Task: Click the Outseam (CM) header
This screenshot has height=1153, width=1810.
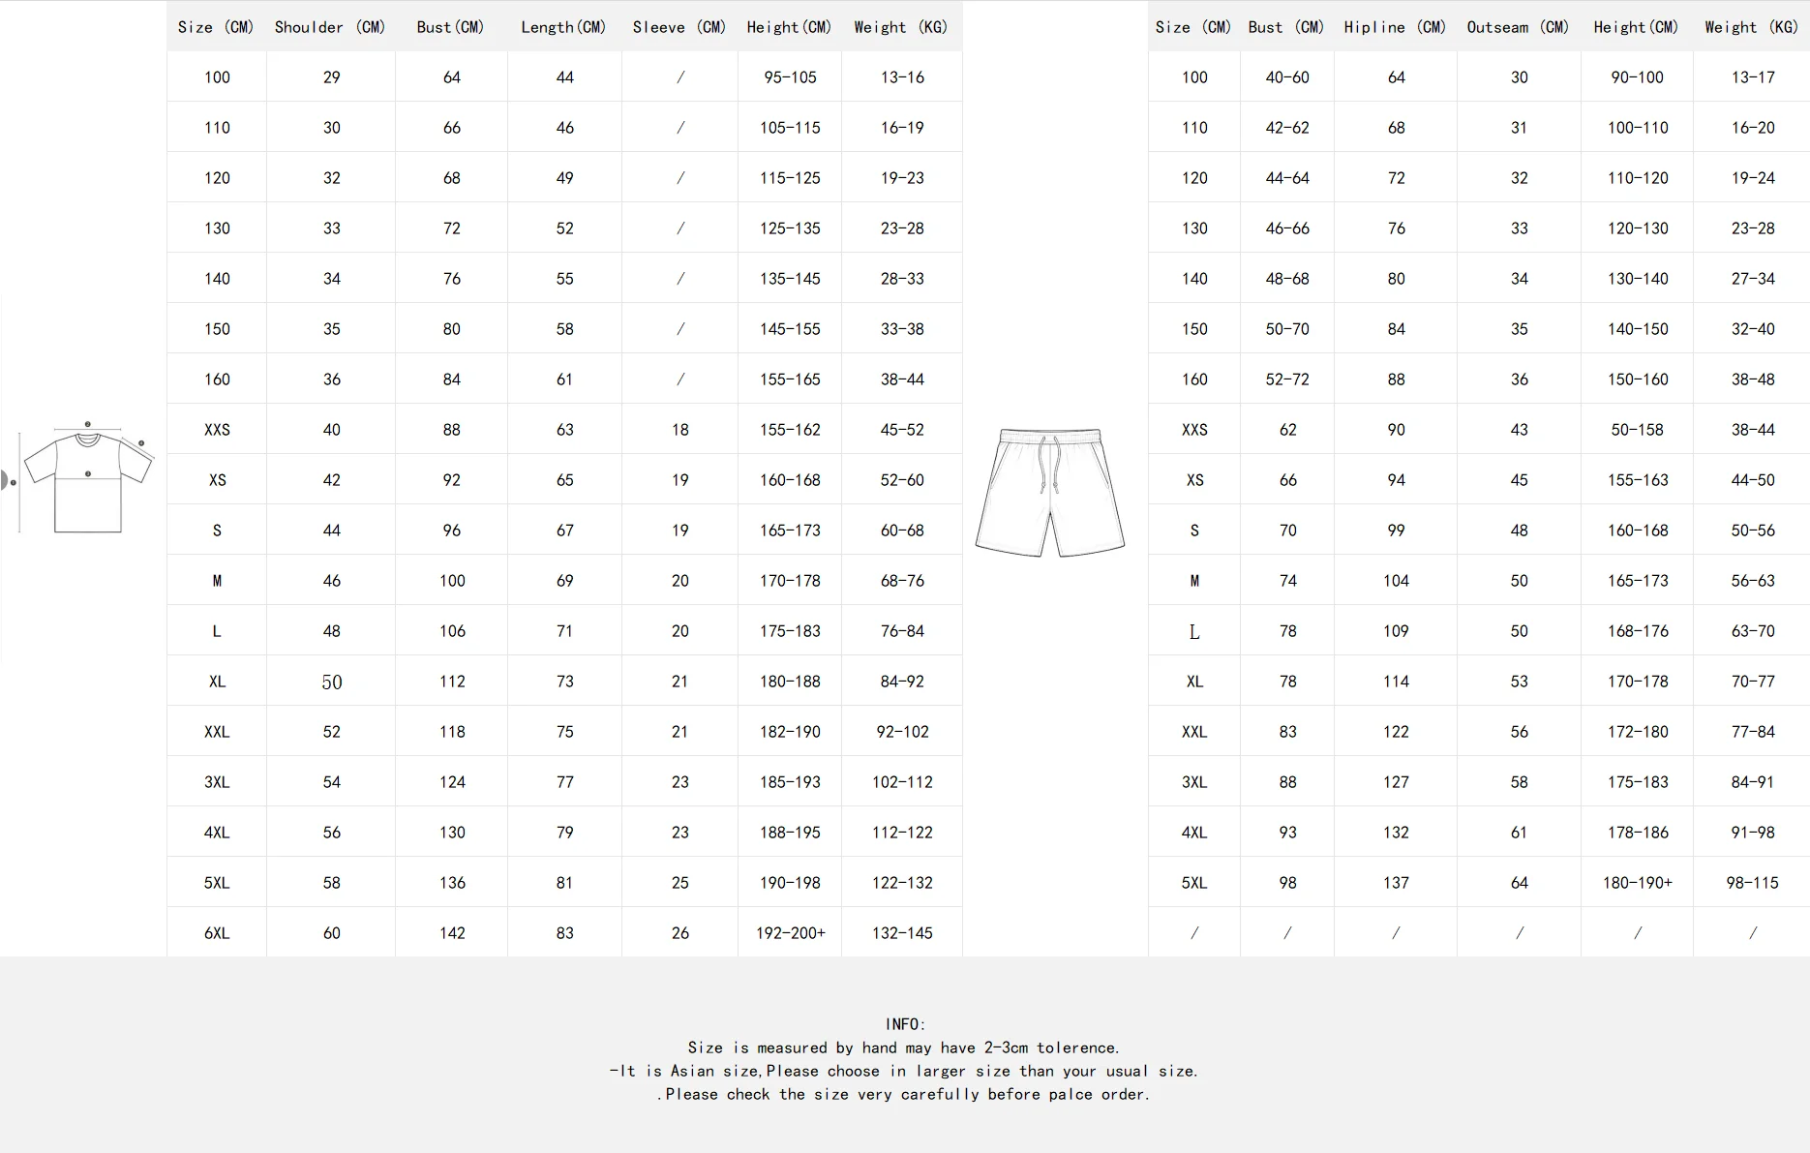Action: [x=1518, y=27]
